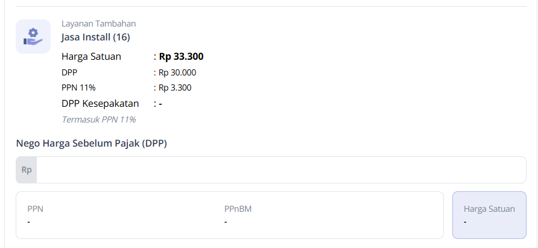Focus the negotiated DPP price input field
Image resolution: width=538 pixels, height=248 pixels.
pos(280,170)
